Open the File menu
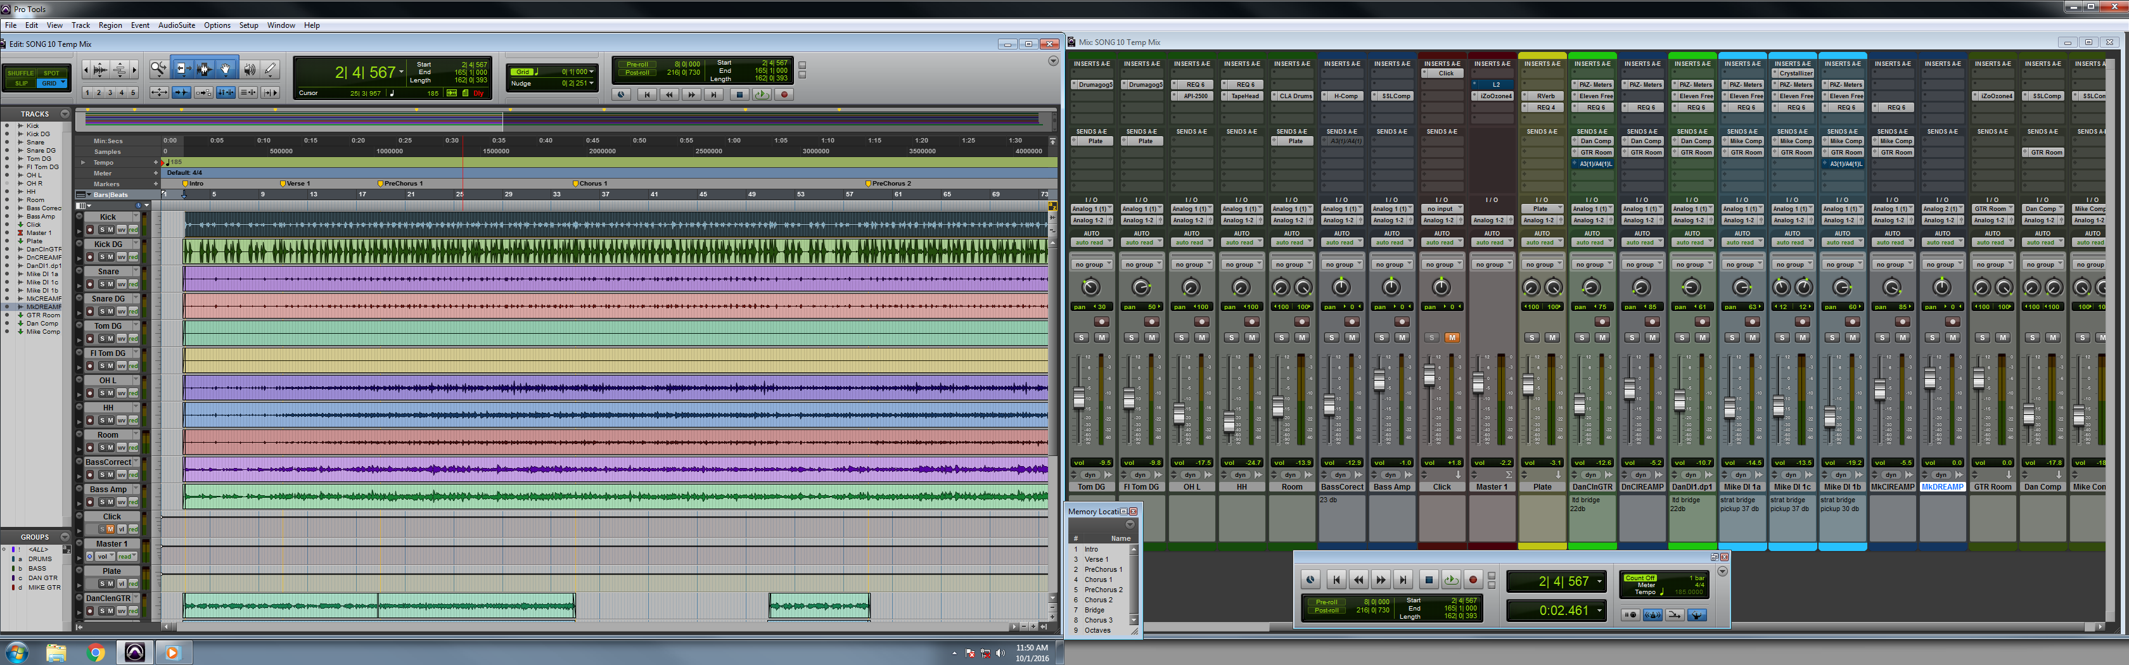The height and width of the screenshot is (665, 2129). [x=11, y=25]
